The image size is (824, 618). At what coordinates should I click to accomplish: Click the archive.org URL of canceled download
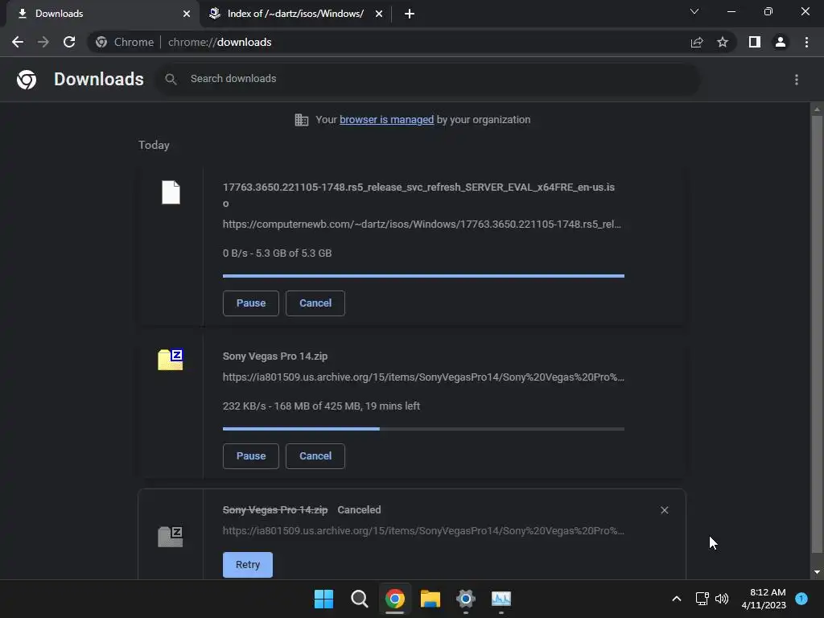click(x=423, y=531)
